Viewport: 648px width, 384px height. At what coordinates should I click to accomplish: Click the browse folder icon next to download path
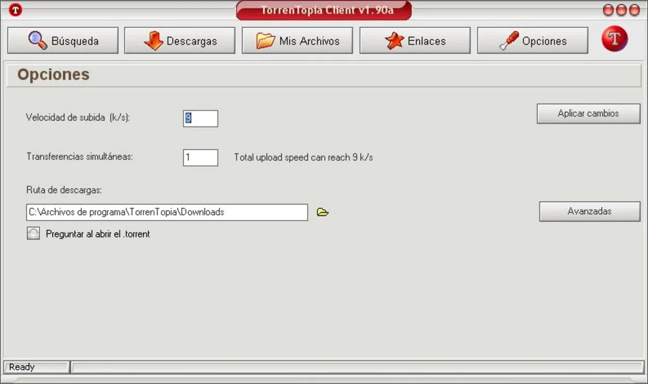(323, 212)
